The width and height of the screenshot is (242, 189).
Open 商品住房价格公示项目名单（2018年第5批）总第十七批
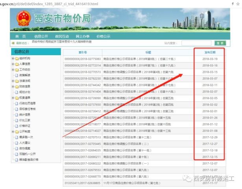click(x=140, y=85)
